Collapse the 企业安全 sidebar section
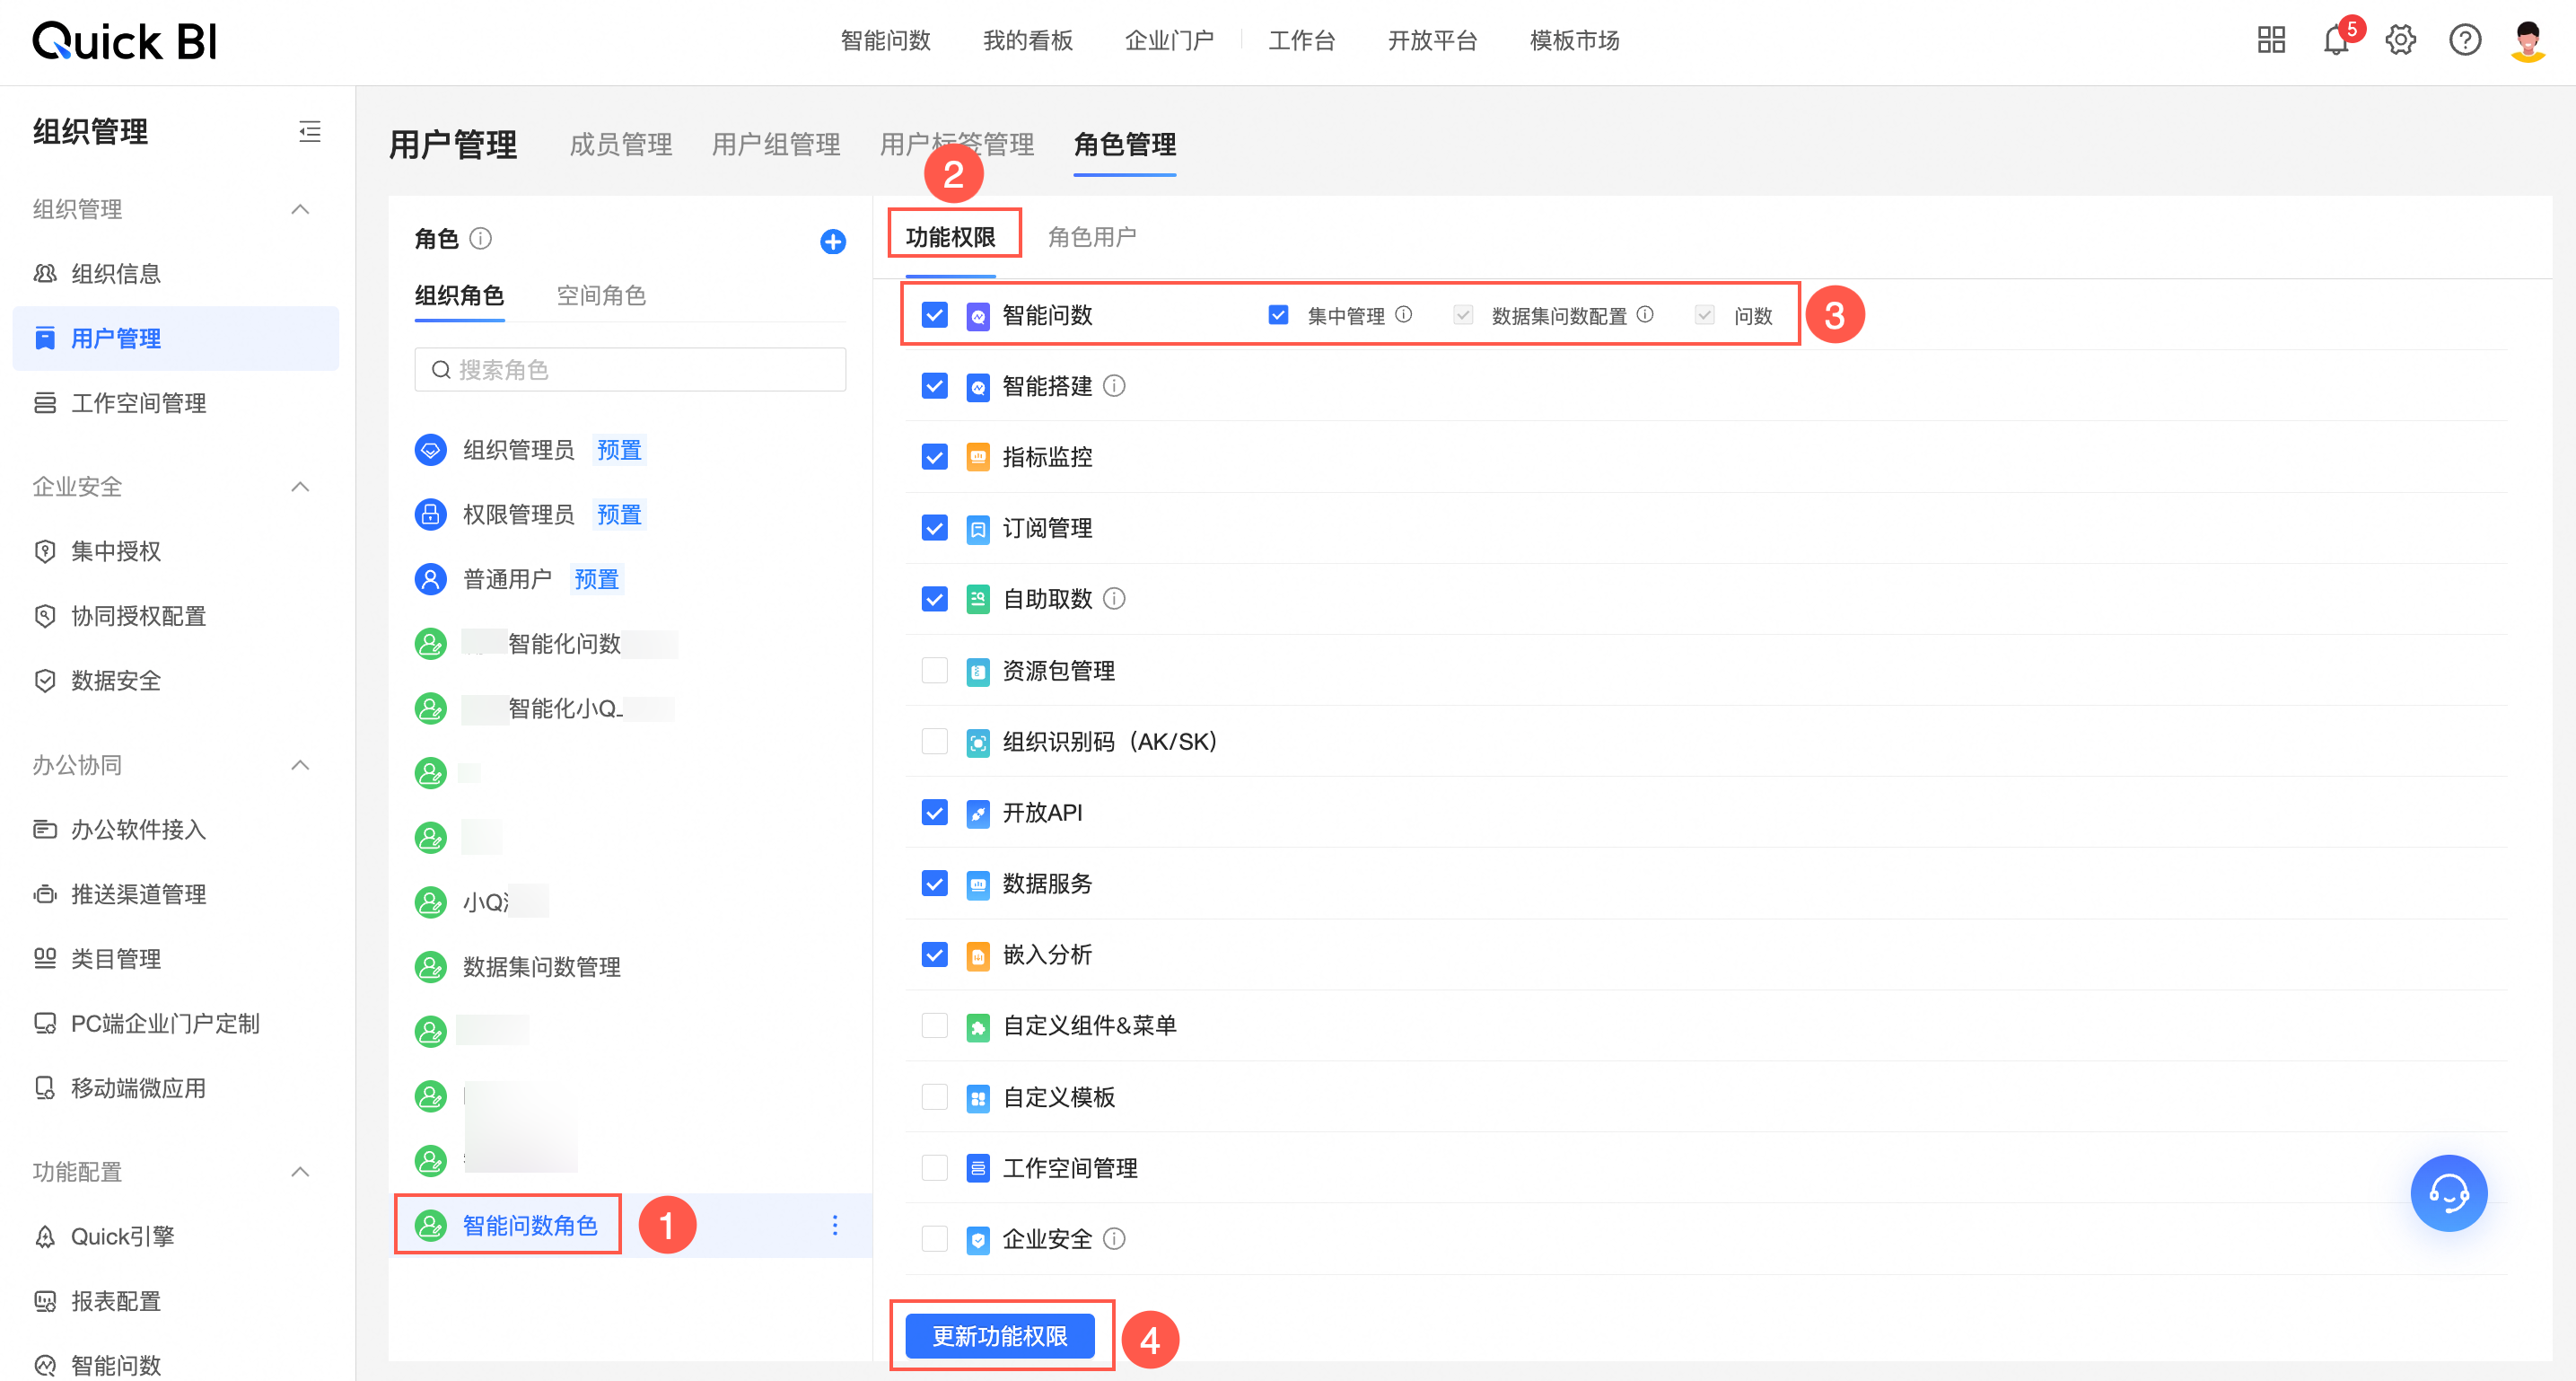2576x1381 pixels. pos(300,487)
